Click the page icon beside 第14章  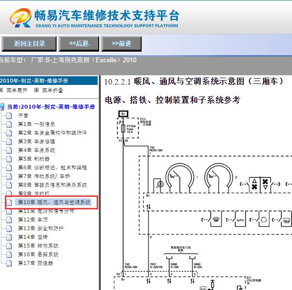pyautogui.click(x=9, y=237)
